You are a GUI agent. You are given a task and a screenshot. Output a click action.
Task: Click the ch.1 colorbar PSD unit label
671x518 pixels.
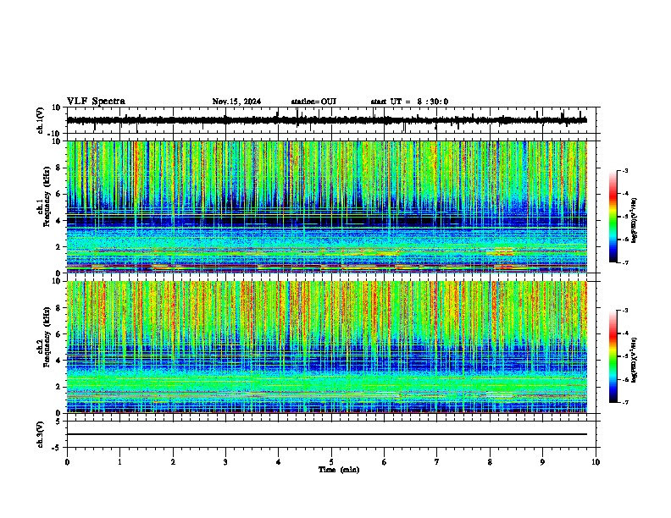(634, 220)
